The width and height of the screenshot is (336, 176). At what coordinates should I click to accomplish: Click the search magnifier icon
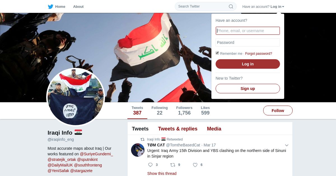(x=231, y=6)
